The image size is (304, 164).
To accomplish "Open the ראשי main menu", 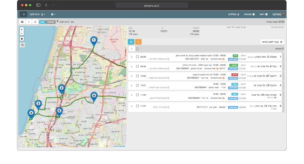I will point(263,14).
